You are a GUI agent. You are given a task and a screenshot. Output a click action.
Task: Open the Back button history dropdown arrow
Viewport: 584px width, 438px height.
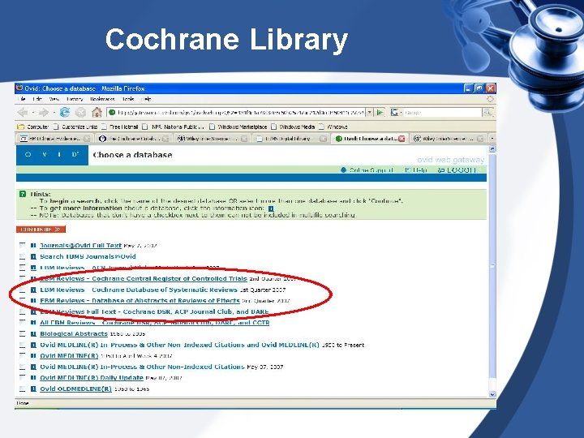(32, 112)
